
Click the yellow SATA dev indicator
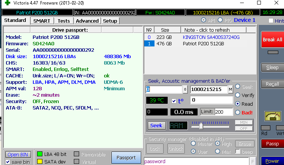40,161
